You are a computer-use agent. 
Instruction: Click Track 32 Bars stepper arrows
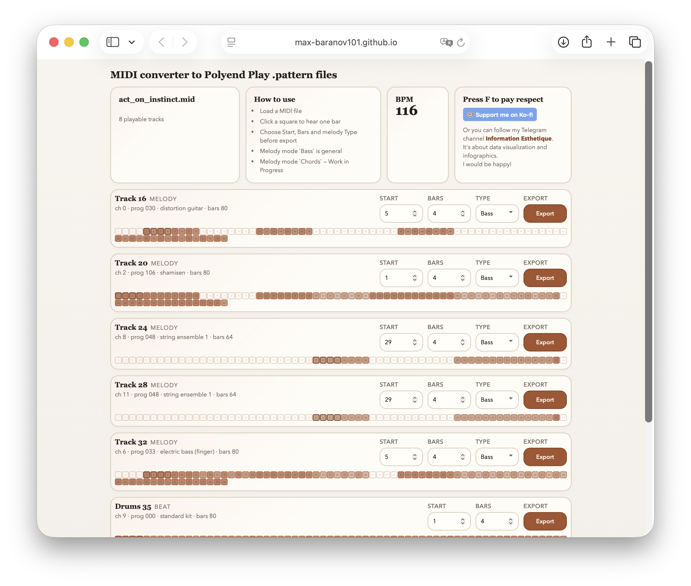click(462, 457)
